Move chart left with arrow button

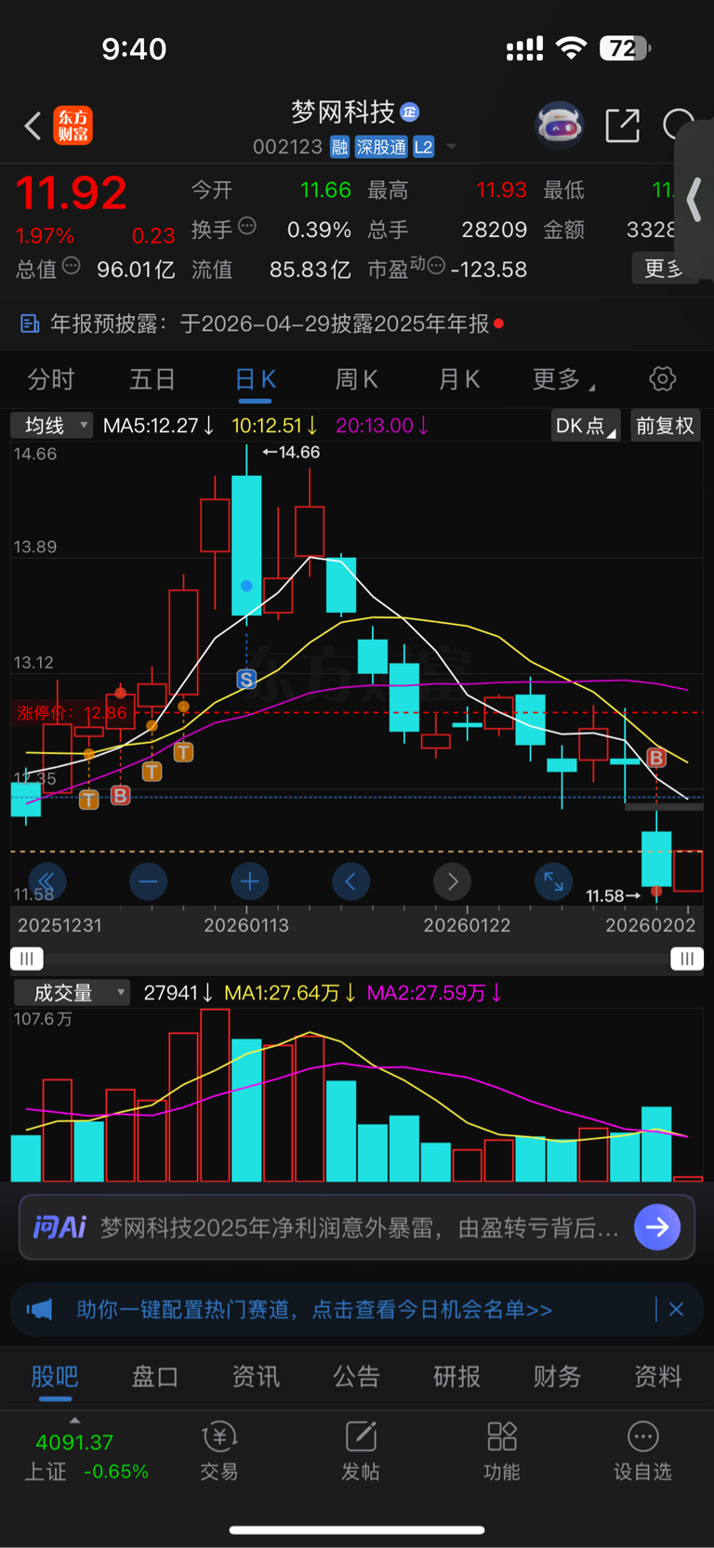tap(350, 880)
